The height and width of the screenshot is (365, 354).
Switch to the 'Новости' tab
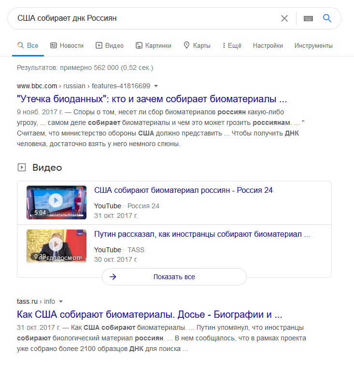(x=67, y=45)
